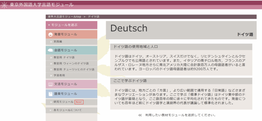Viewport: 262px width, 121px height.
Task: Go to 研究モジュール
Action: pyautogui.click(x=63, y=102)
